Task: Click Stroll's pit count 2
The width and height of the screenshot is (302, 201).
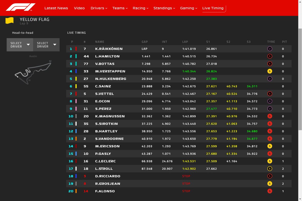Action: tap(283, 169)
